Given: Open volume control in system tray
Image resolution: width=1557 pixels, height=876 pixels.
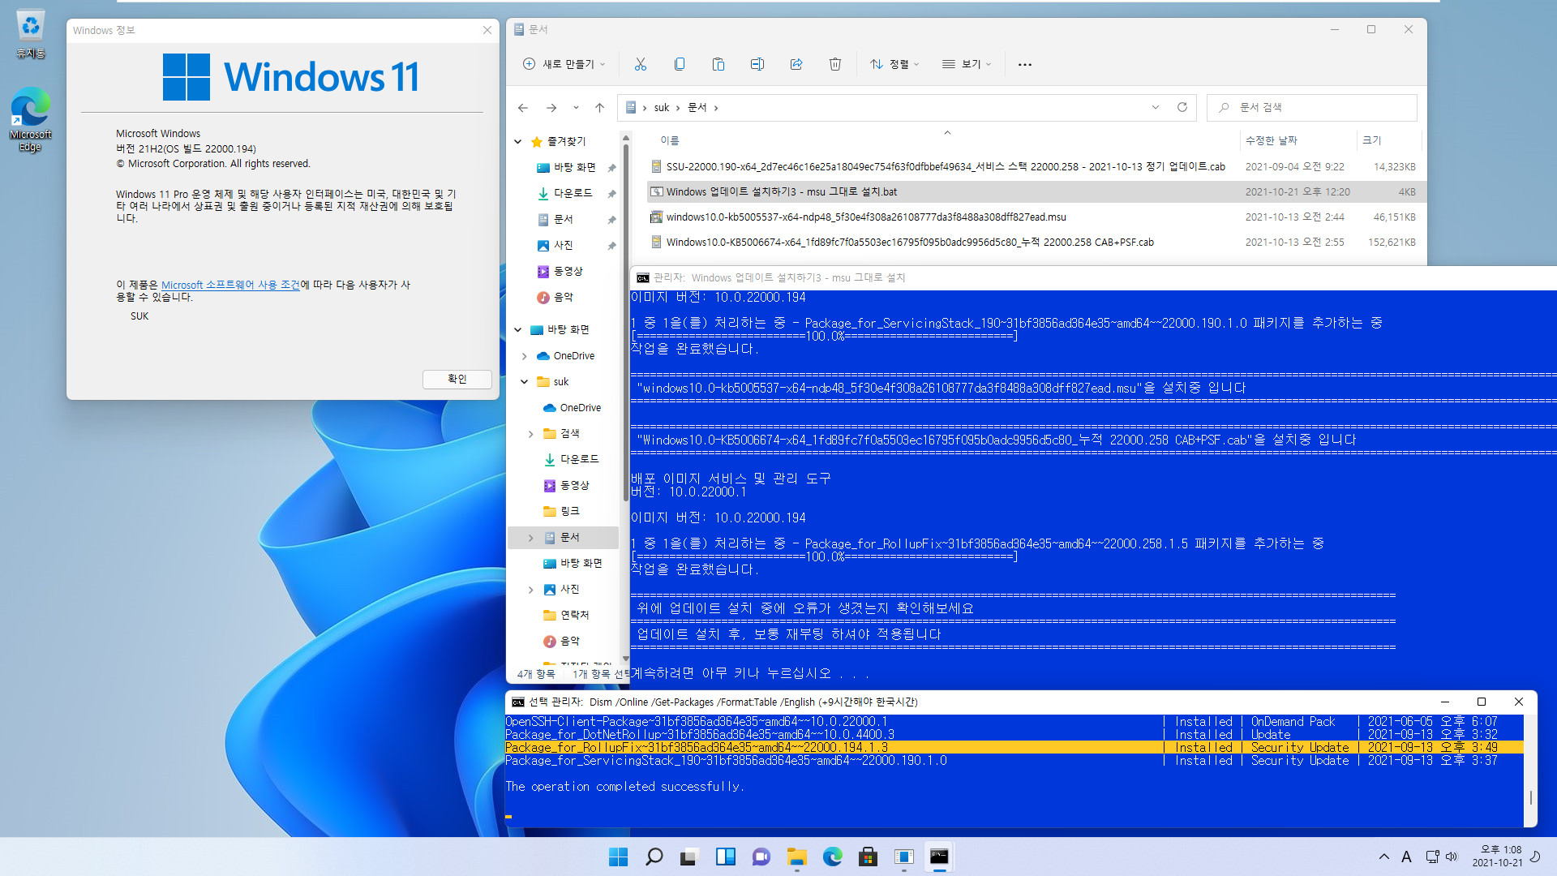Looking at the screenshot, I should coord(1452,857).
